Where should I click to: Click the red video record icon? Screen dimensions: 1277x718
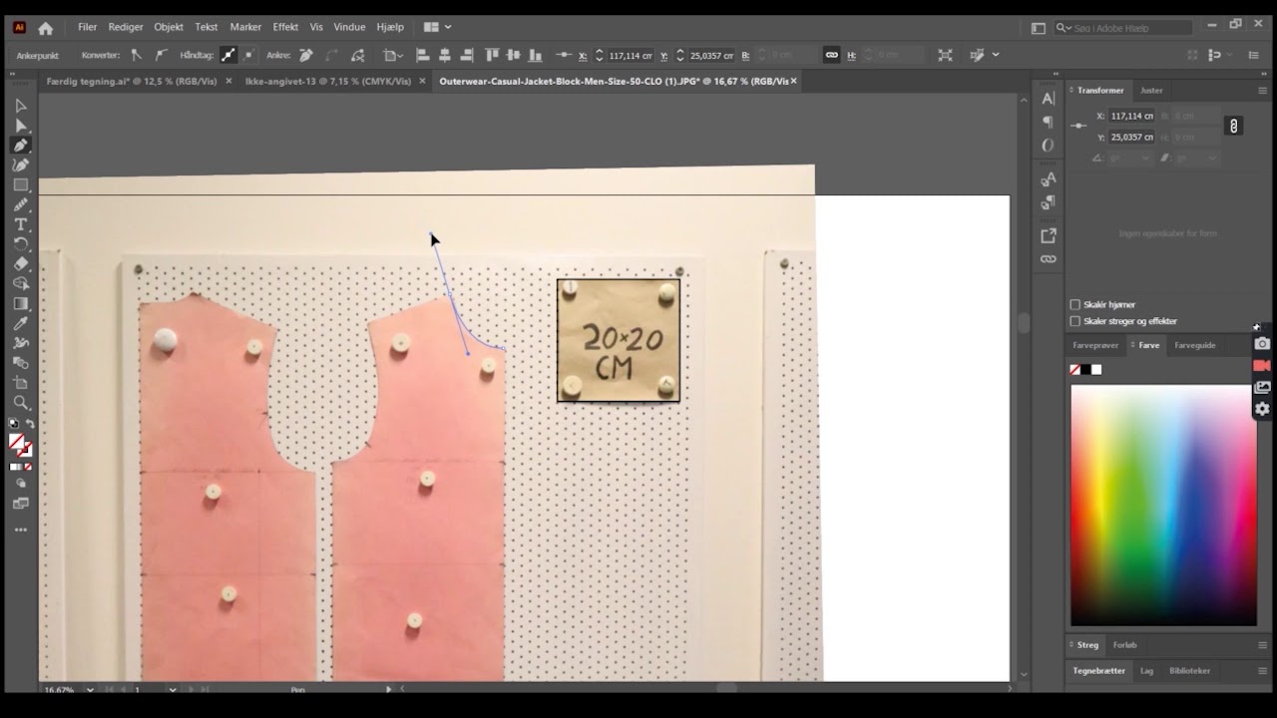pyautogui.click(x=1262, y=366)
